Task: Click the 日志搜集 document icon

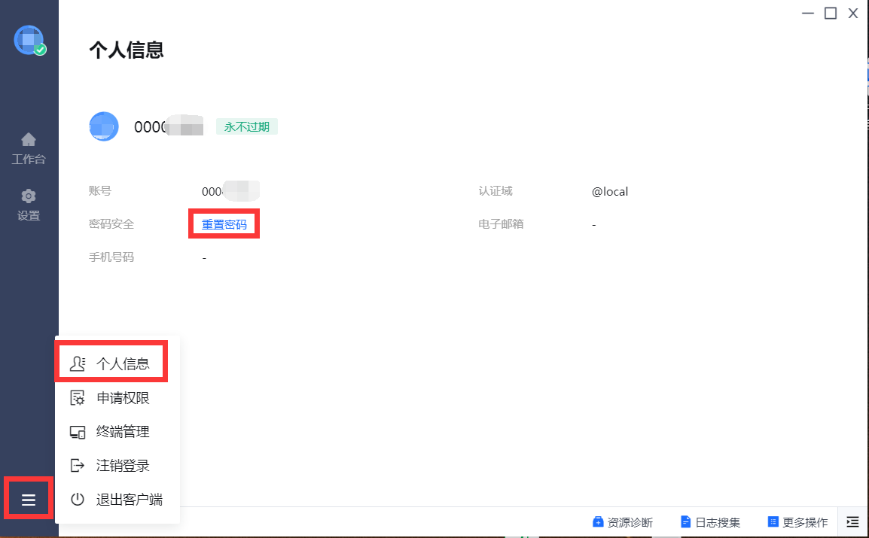Action: (x=685, y=522)
